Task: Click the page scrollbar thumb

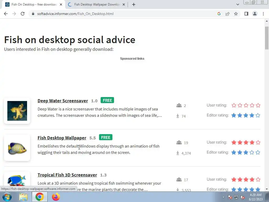Action: click(x=267, y=38)
